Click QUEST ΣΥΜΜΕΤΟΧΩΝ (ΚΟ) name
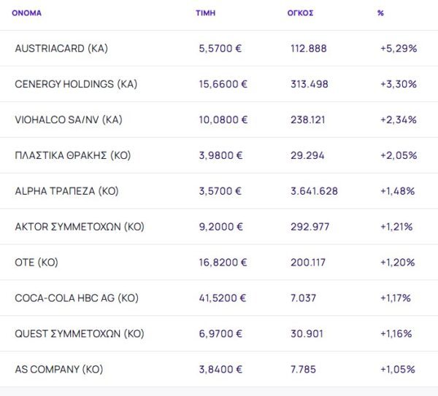This screenshot has width=438, height=396. coord(80,334)
